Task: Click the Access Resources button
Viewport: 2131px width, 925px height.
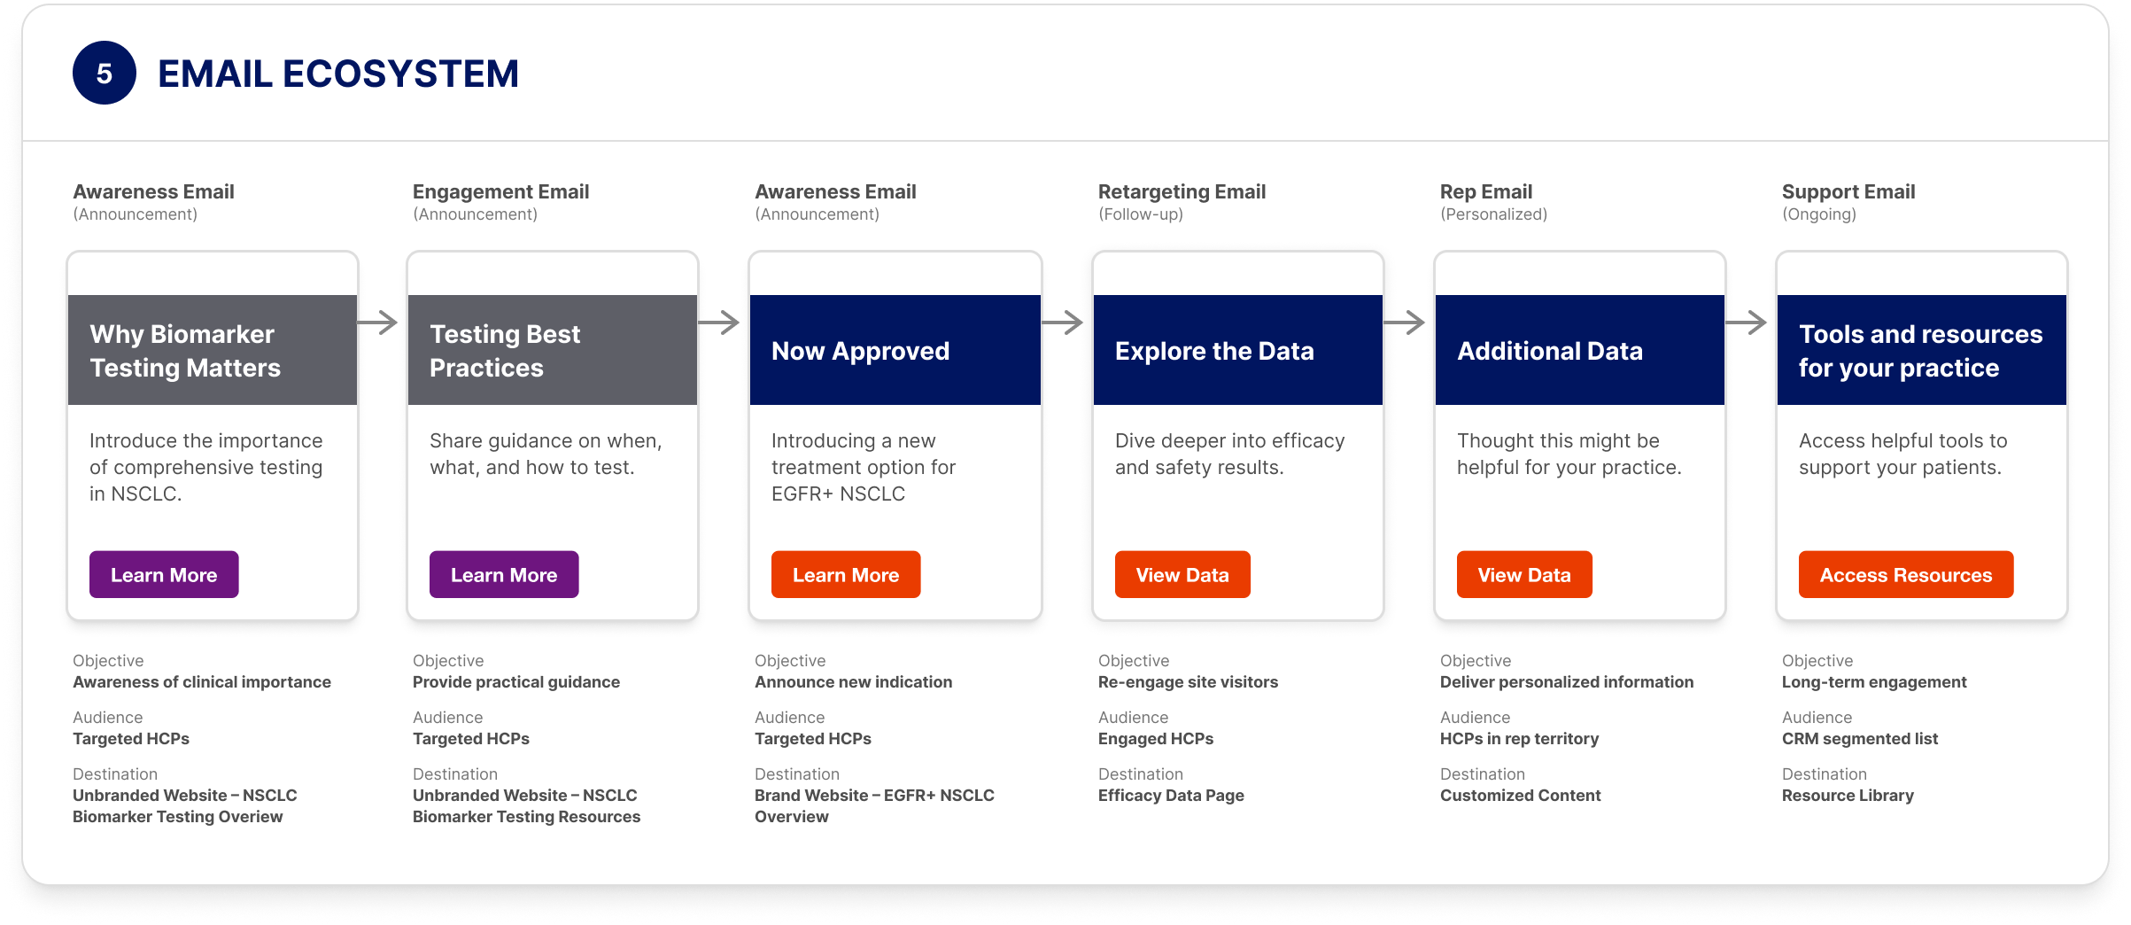Action: [x=1906, y=574]
